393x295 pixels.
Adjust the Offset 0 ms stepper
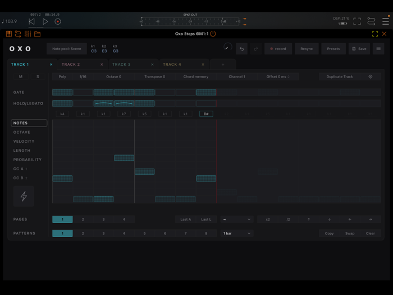coord(278,76)
